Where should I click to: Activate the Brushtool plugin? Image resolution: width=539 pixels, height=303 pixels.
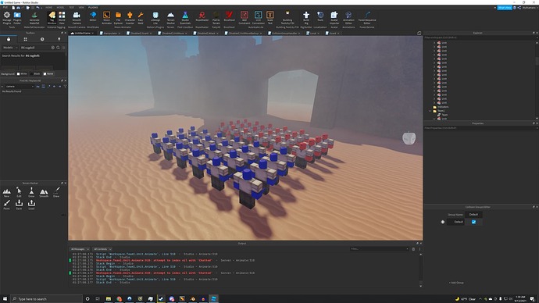point(230,17)
